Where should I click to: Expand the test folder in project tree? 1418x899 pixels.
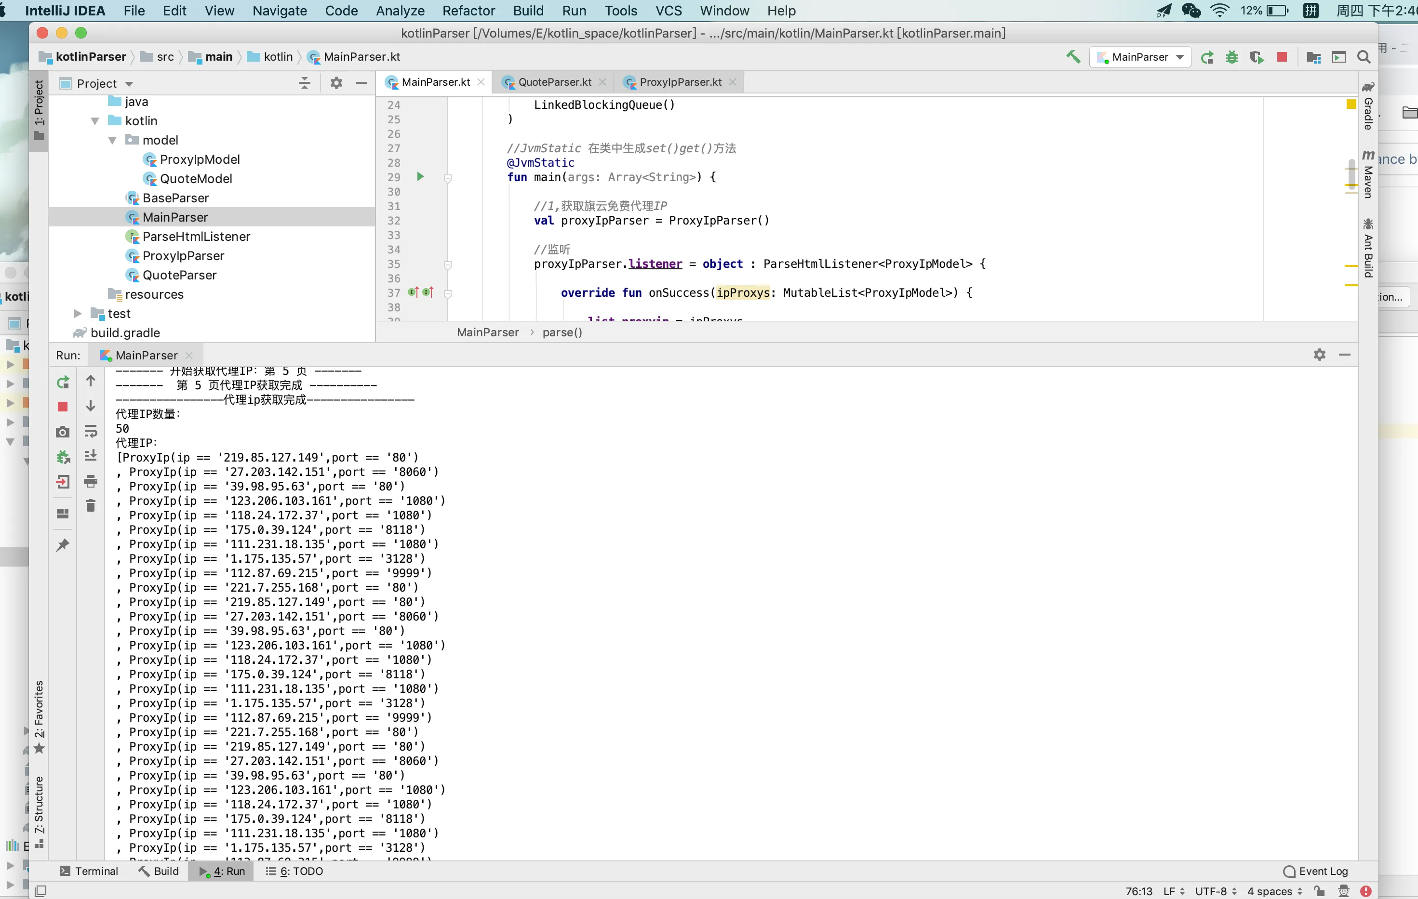(x=78, y=314)
